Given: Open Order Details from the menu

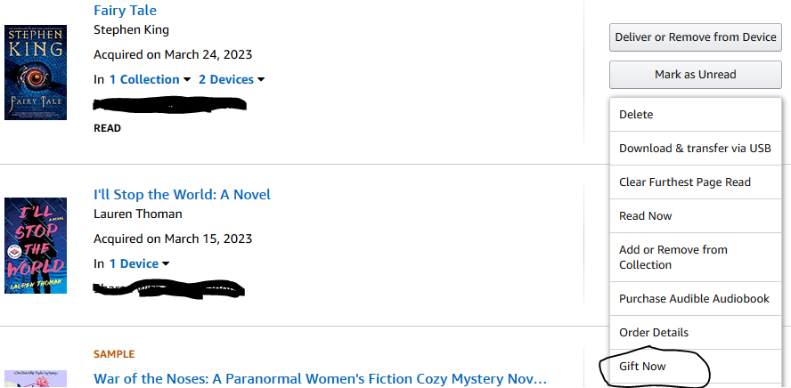Looking at the screenshot, I should point(654,333).
